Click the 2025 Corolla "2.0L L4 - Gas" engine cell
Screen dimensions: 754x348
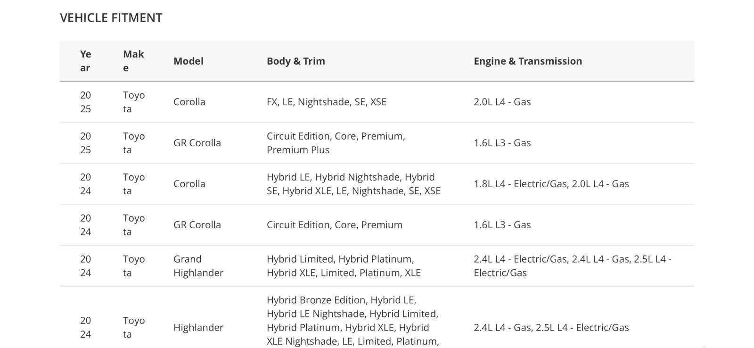(502, 102)
